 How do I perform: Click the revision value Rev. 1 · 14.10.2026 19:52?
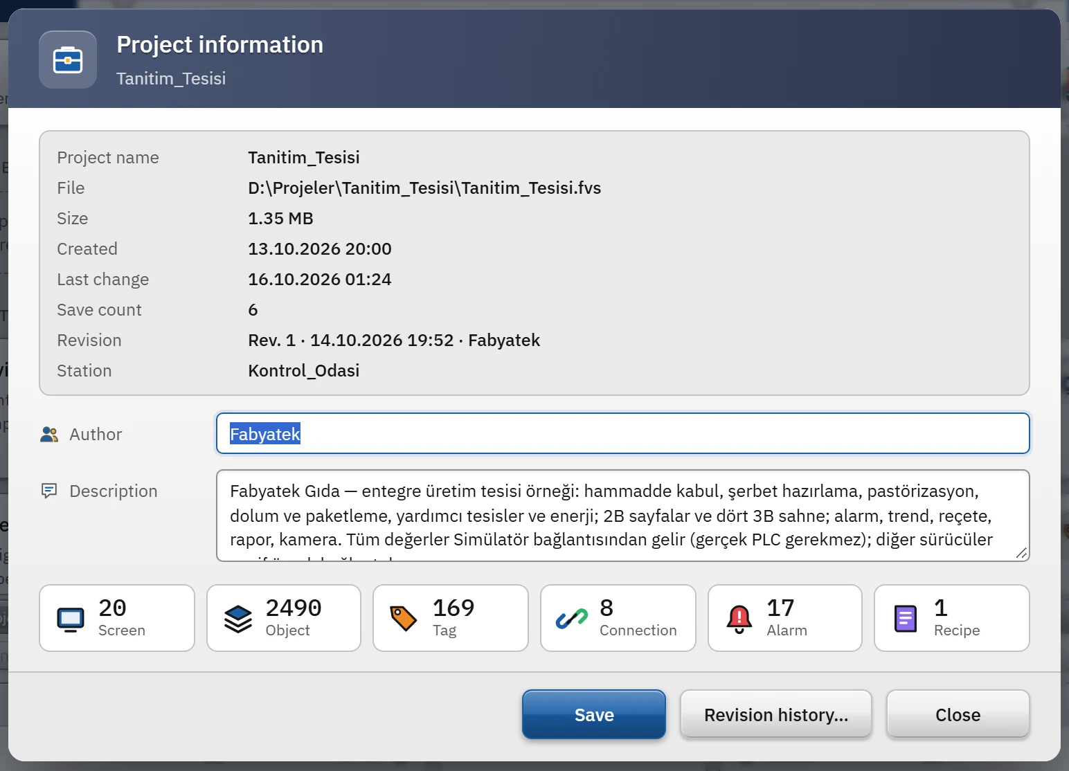(351, 341)
